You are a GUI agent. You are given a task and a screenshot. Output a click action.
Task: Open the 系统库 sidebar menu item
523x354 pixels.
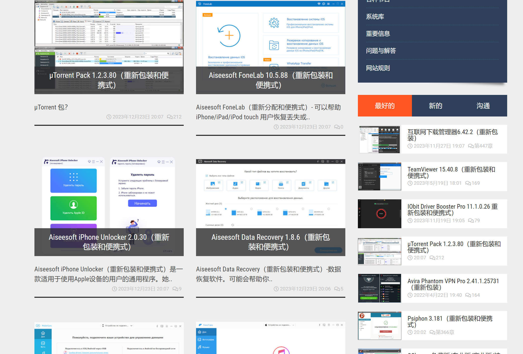(x=375, y=17)
